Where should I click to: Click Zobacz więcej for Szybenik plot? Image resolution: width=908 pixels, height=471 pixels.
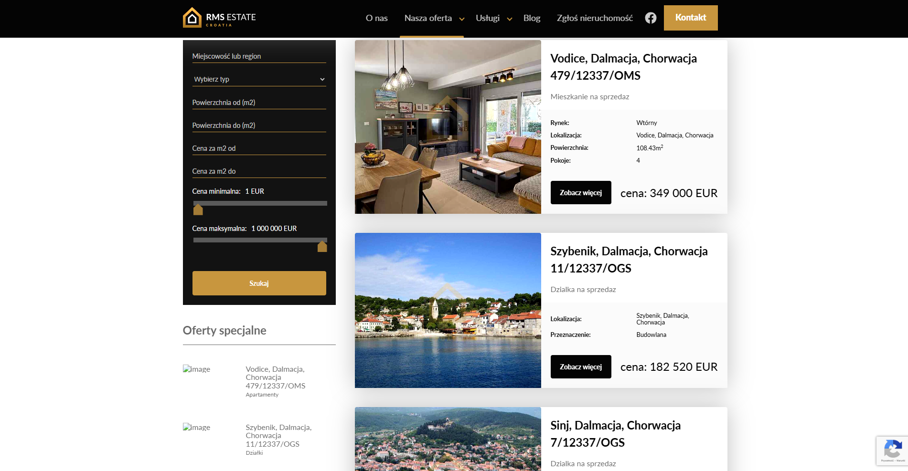581,367
